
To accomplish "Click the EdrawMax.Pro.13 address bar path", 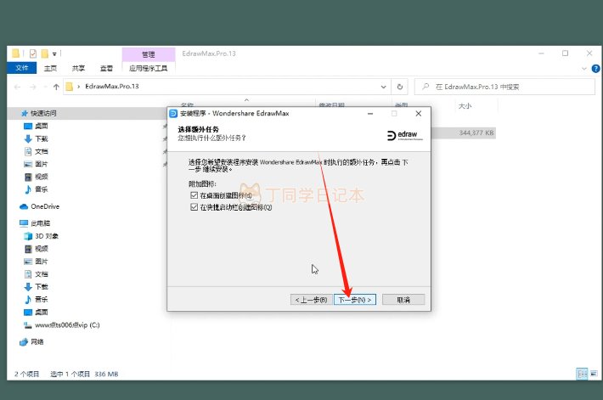I will pyautogui.click(x=112, y=87).
